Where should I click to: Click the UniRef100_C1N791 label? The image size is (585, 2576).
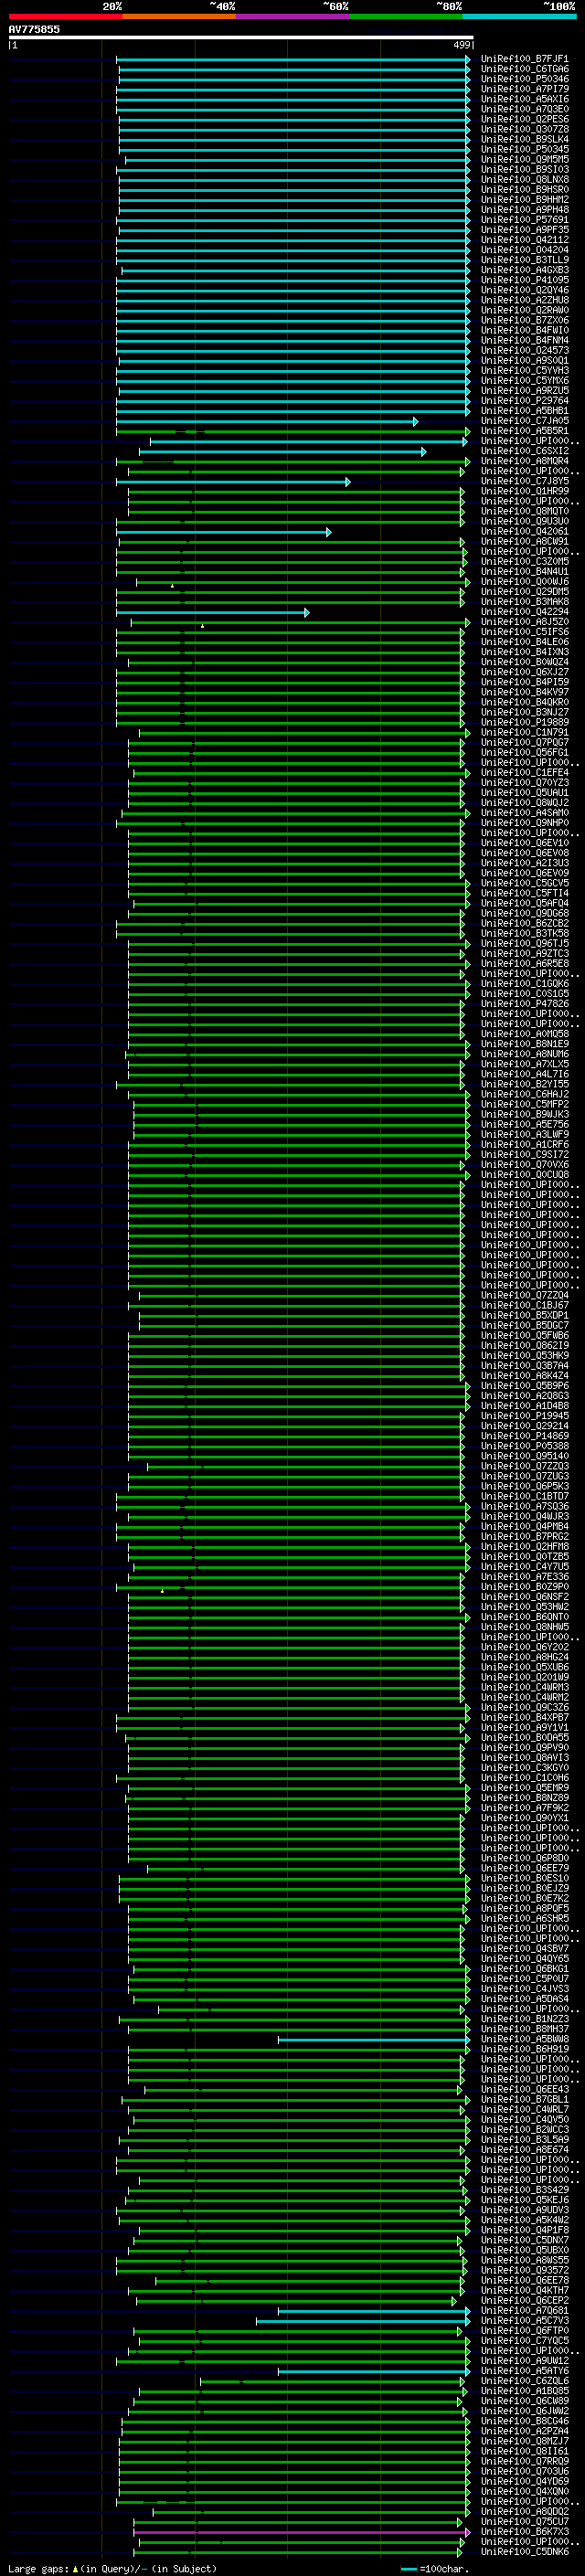524,732
